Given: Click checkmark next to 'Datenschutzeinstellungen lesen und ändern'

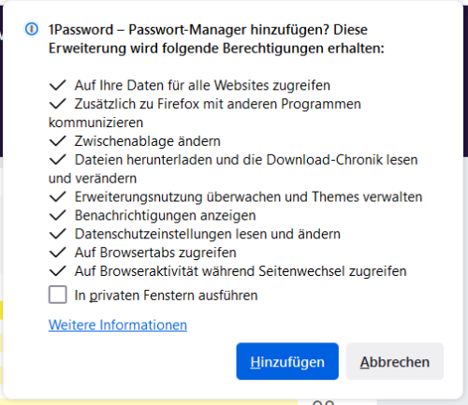Looking at the screenshot, I should tap(57, 234).
